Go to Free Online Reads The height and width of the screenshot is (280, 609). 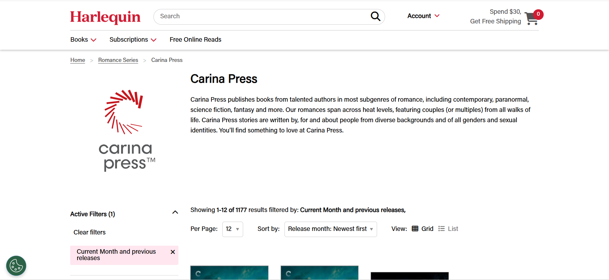click(x=195, y=39)
